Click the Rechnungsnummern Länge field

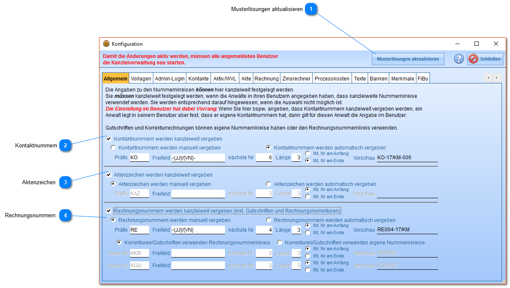(296, 230)
